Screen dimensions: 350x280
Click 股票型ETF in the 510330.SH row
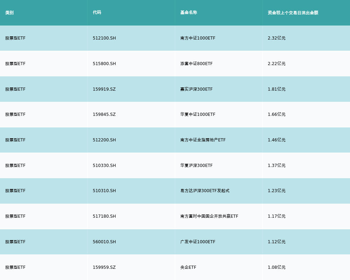click(x=15, y=166)
